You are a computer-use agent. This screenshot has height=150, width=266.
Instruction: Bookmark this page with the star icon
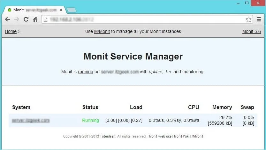coord(248,20)
